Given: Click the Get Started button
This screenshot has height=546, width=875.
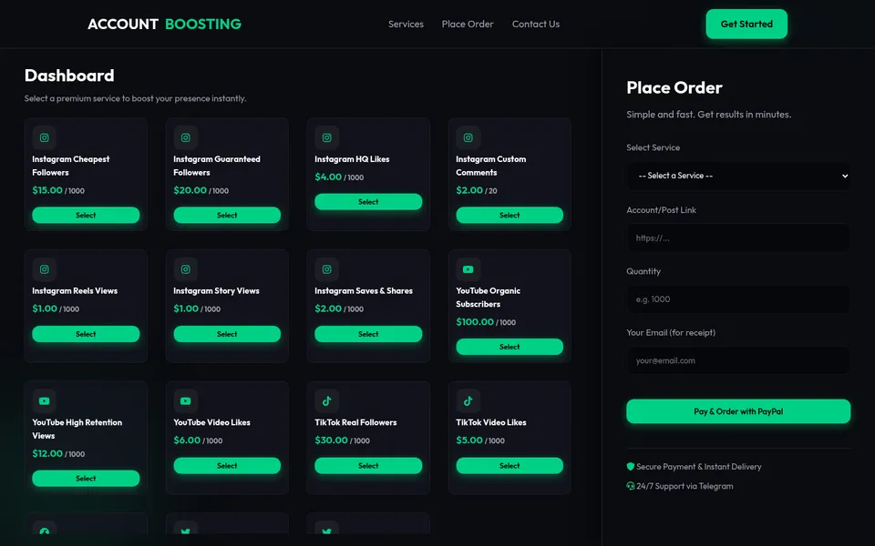Looking at the screenshot, I should point(746,24).
